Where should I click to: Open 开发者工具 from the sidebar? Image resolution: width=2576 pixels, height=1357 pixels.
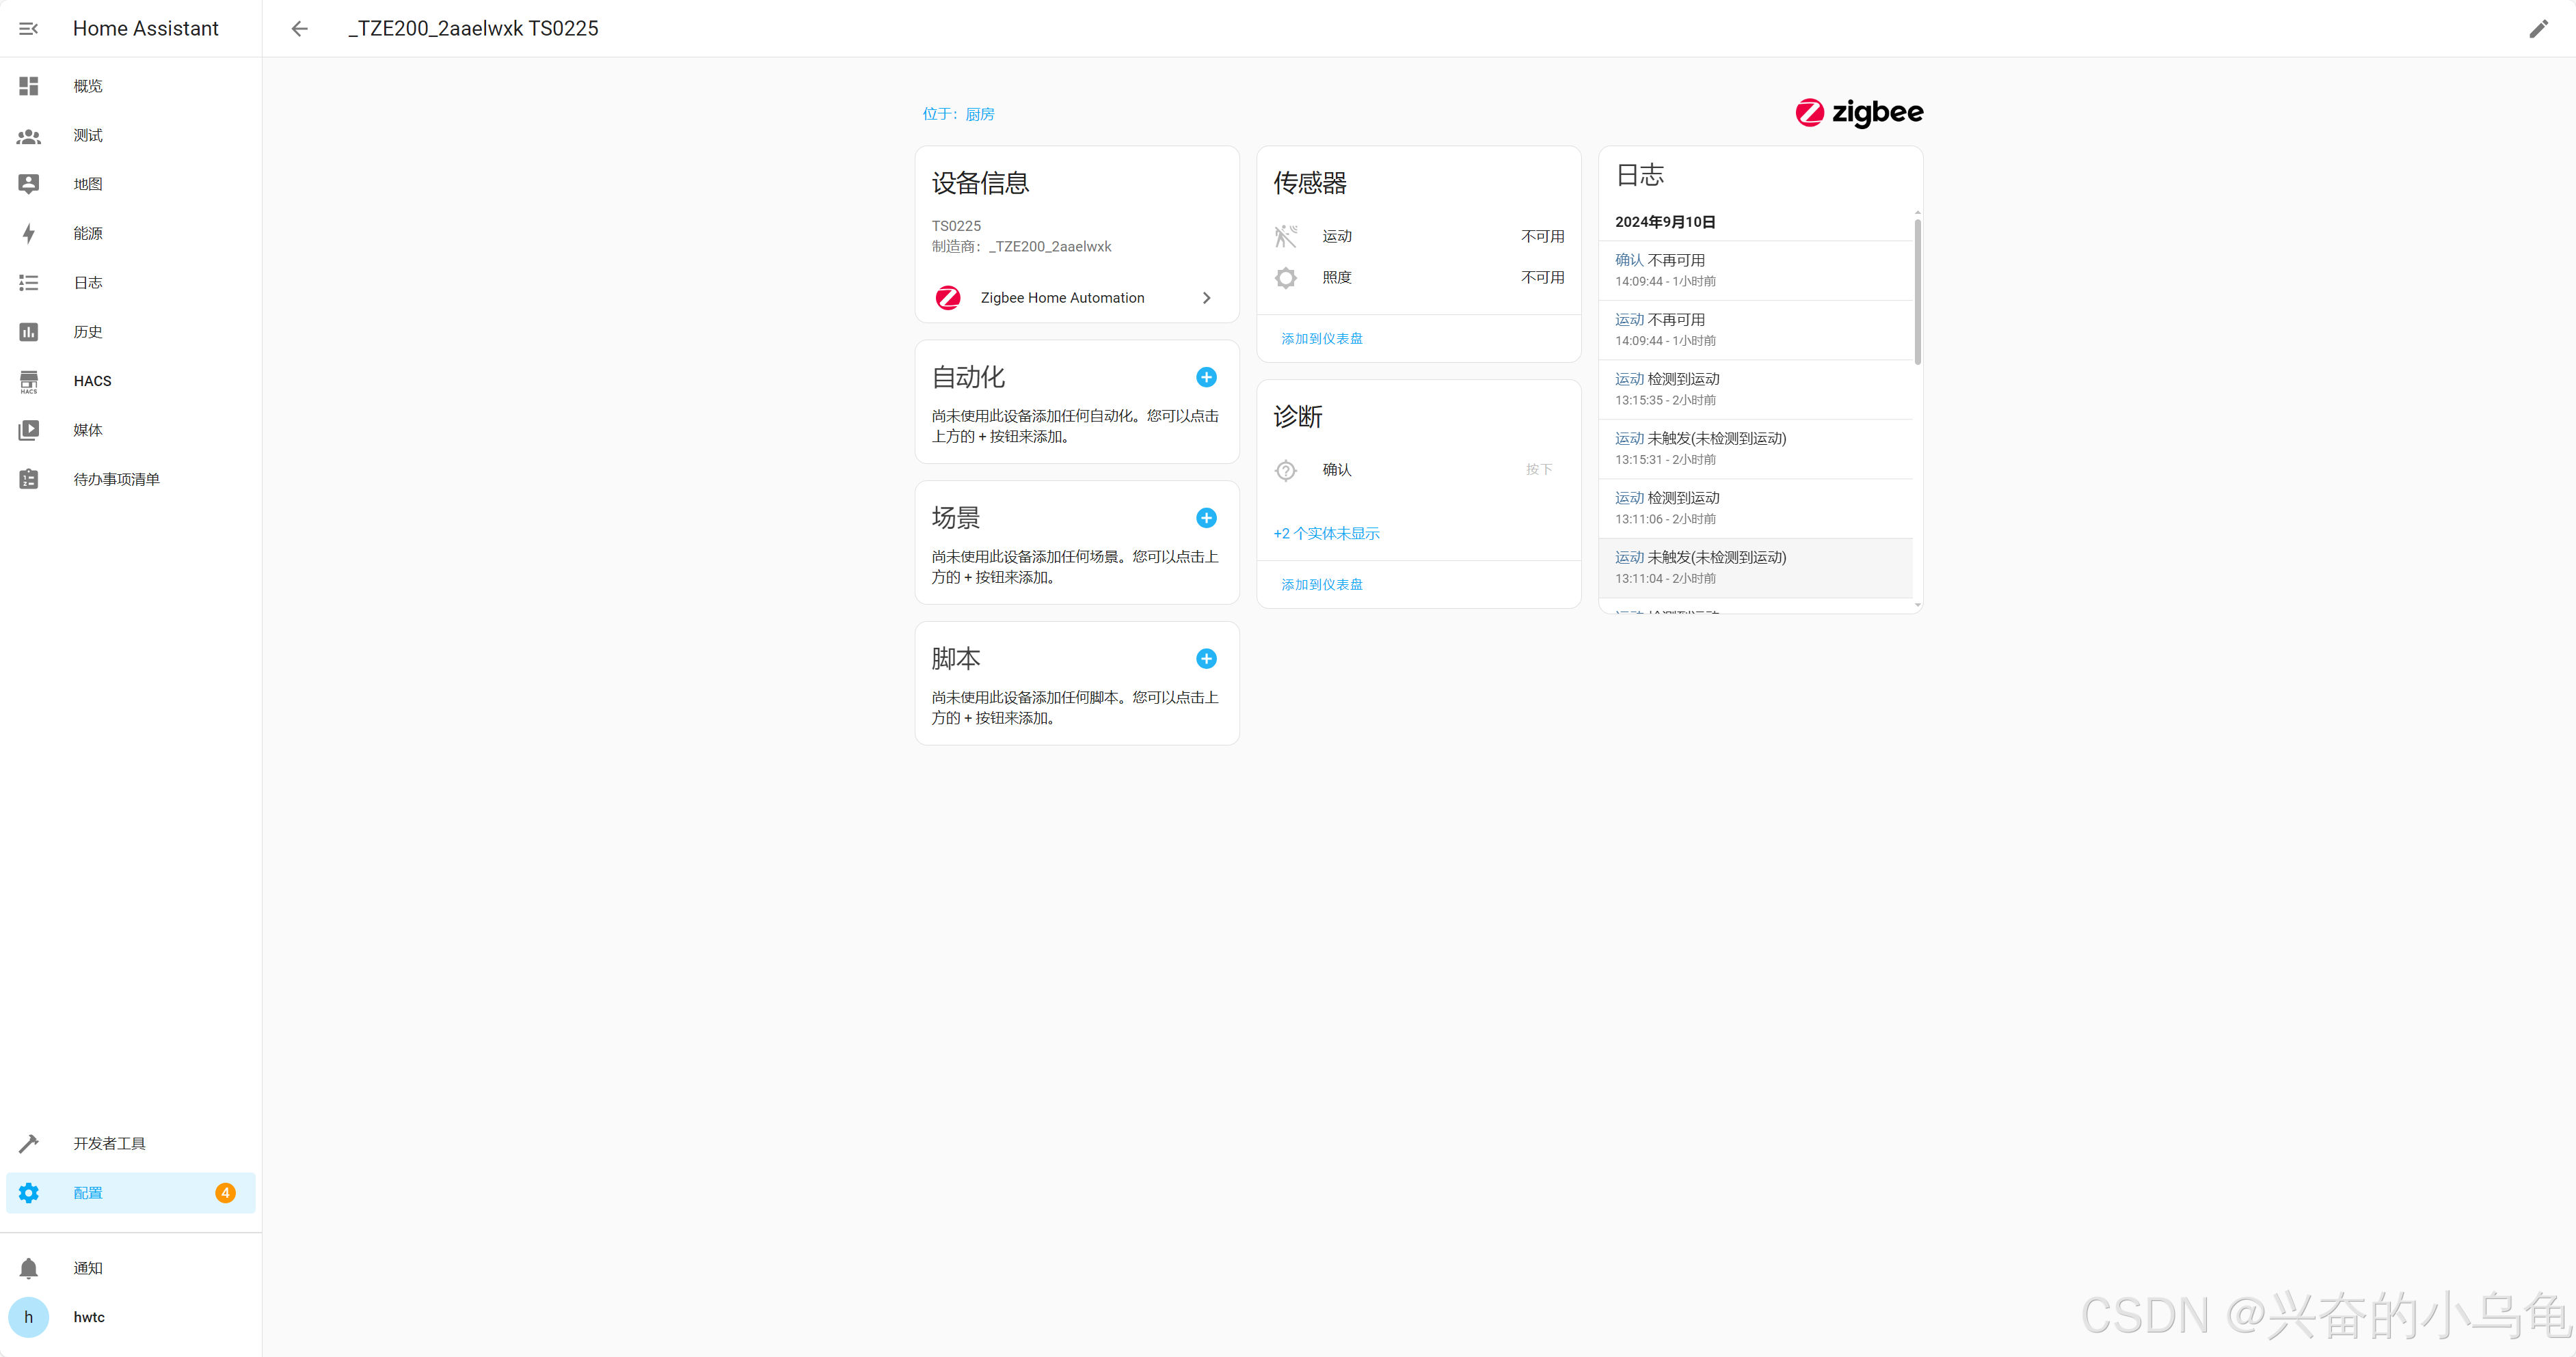coord(109,1143)
